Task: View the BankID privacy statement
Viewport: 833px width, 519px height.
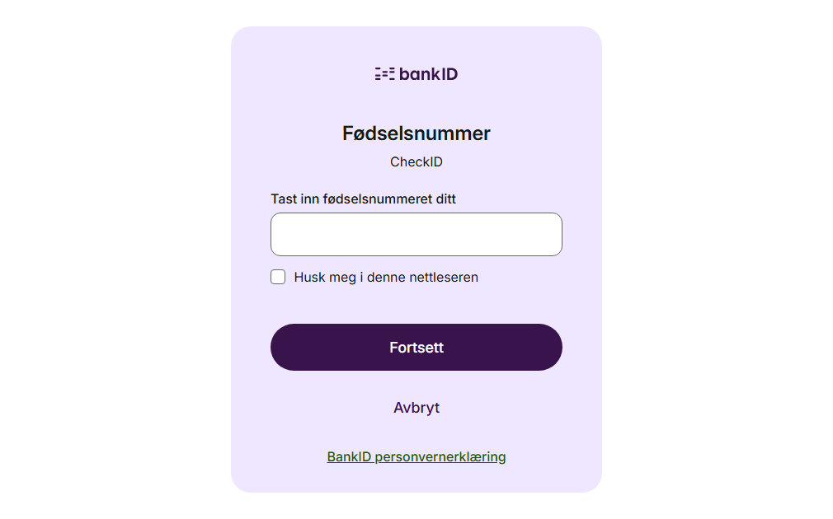Action: pos(416,456)
